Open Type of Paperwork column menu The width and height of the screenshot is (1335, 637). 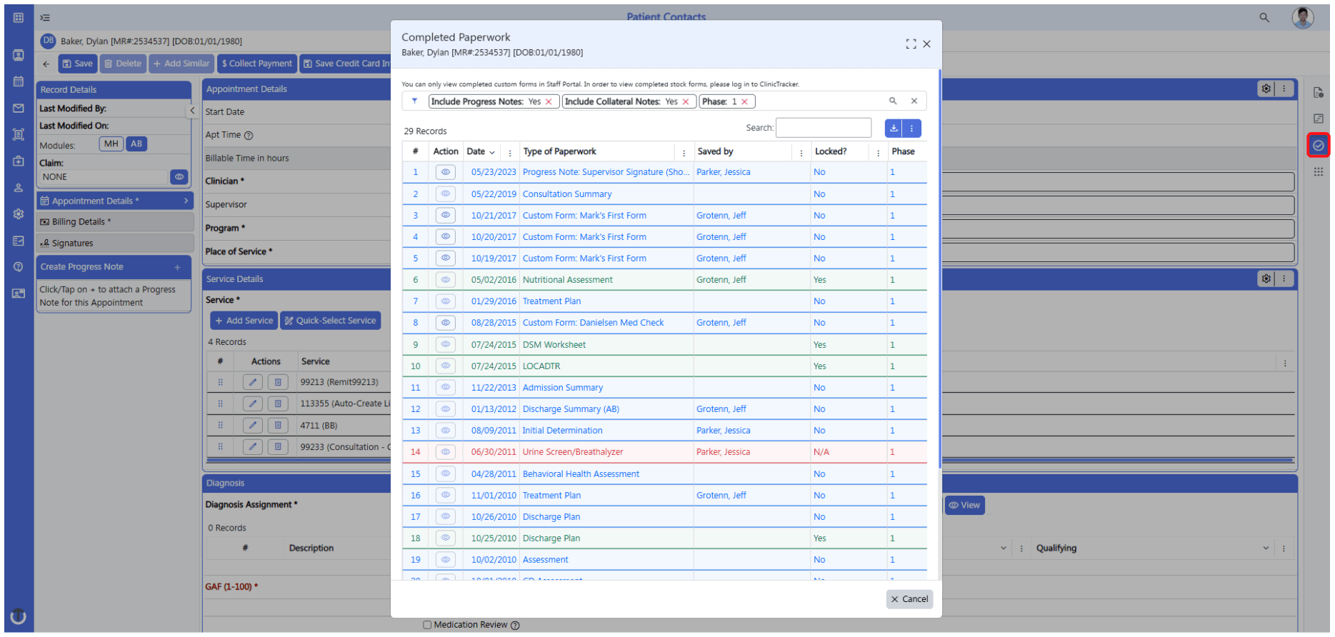[x=684, y=152]
